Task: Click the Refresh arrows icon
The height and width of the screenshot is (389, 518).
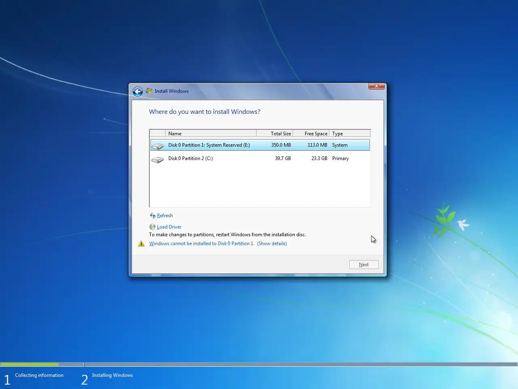Action: 153,216
